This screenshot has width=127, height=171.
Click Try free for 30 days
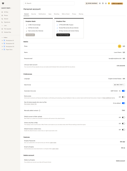(63, 35)
